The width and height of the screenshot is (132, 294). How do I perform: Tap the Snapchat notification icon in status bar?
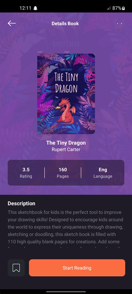(x=35, y=8)
